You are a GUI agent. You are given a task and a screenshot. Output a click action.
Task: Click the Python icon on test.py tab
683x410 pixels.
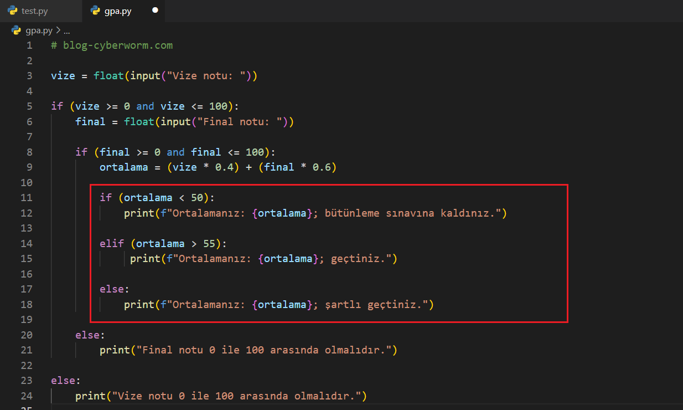pos(13,11)
